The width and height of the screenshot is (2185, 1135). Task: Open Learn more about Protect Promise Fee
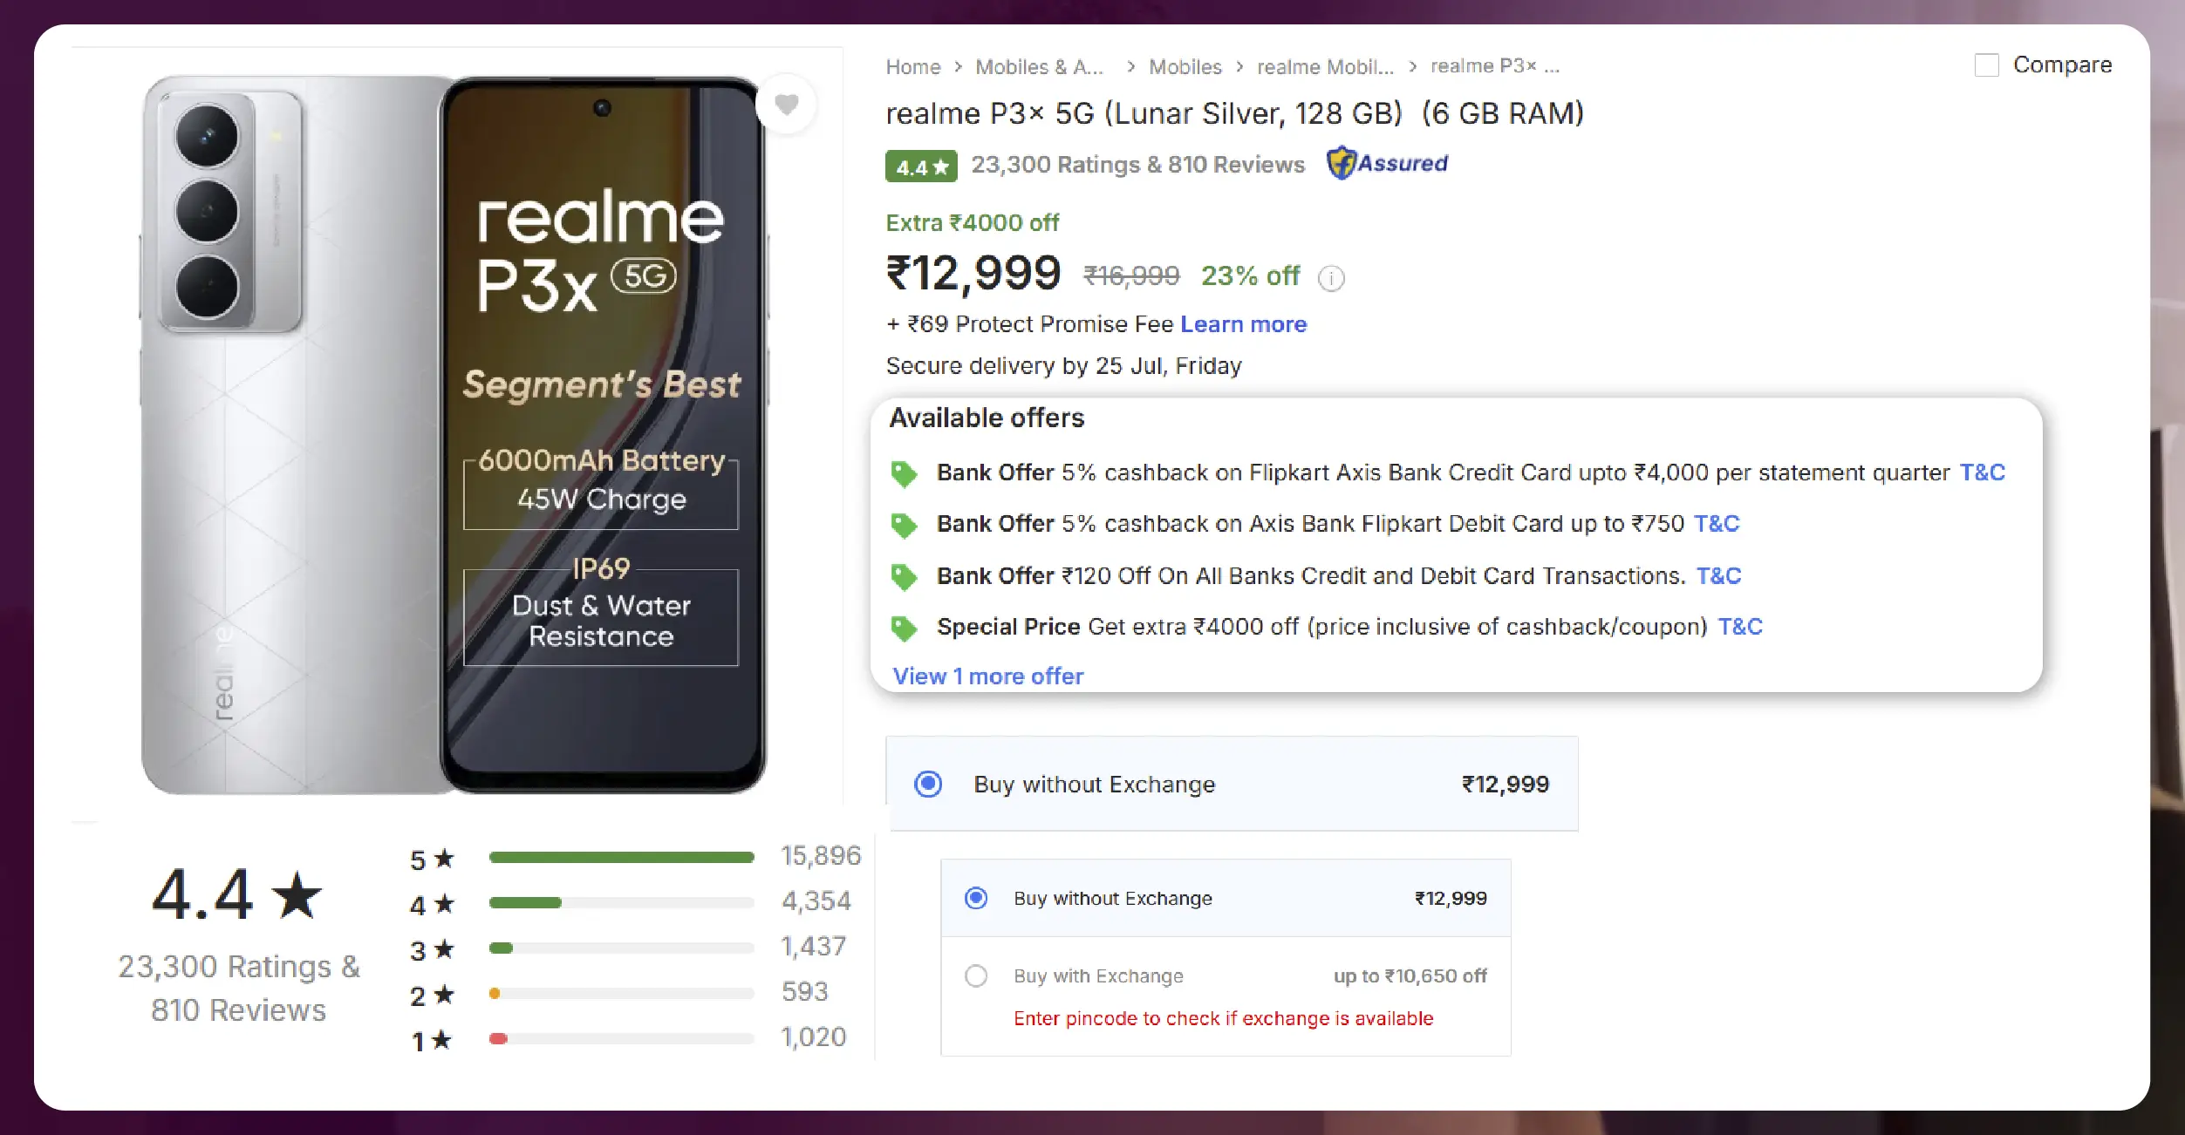tap(1243, 324)
